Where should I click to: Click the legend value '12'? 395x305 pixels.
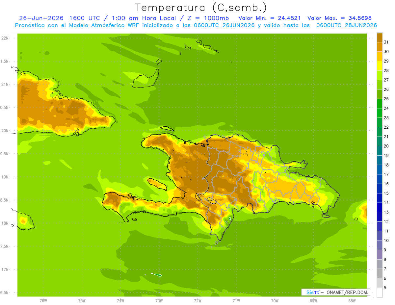386,222
